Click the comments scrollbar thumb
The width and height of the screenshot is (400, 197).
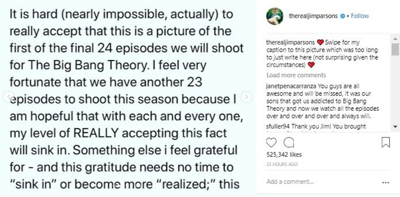coord(395,49)
